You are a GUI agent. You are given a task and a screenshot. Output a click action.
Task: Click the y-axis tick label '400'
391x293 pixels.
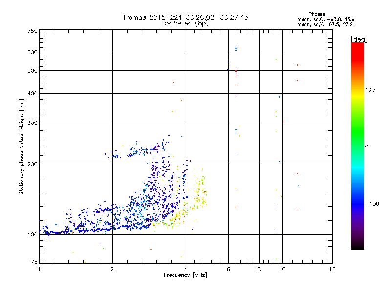click(33, 93)
